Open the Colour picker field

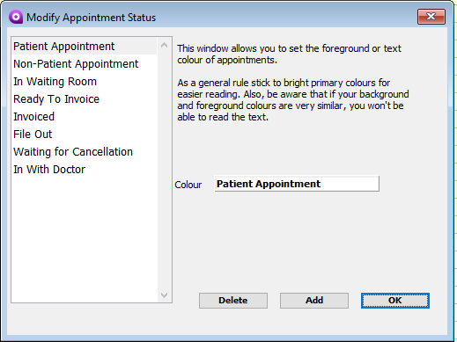[297, 184]
